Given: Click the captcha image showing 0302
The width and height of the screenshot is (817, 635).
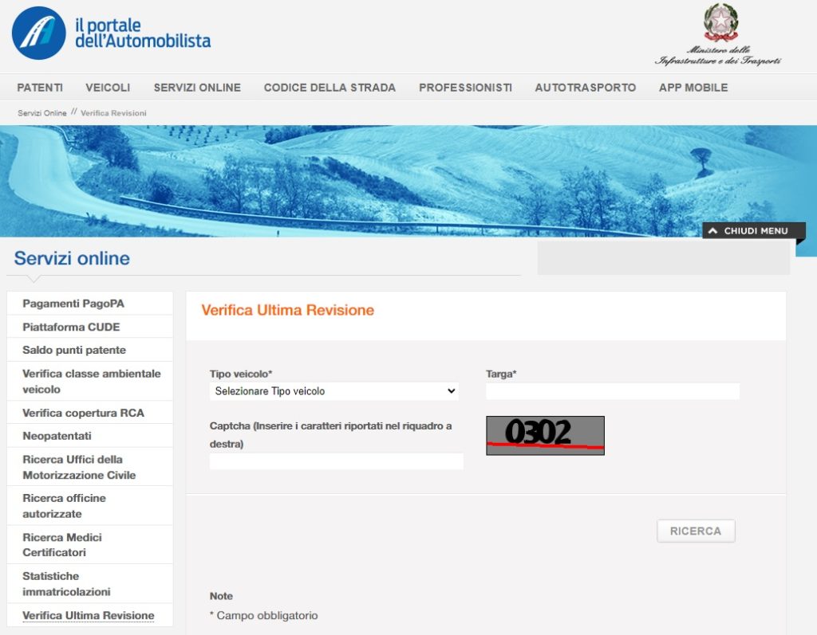Looking at the screenshot, I should (545, 435).
